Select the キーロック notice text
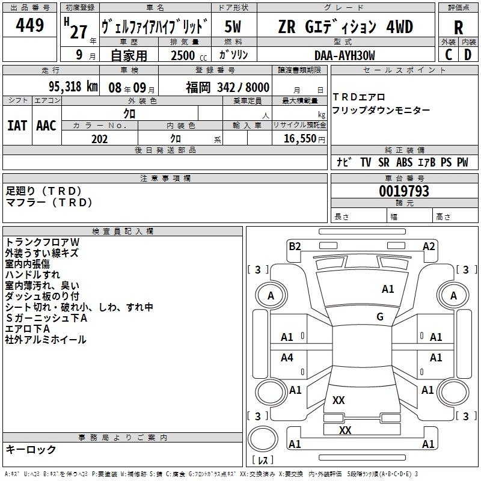481x481 pixels. (31, 450)
